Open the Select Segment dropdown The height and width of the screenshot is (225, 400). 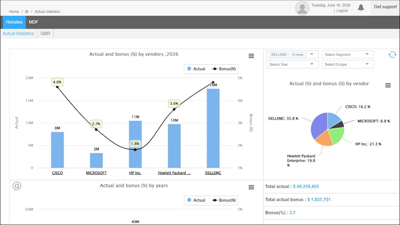pos(348,54)
